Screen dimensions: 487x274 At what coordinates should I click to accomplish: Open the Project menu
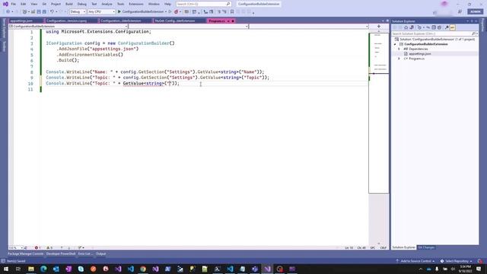56,4
